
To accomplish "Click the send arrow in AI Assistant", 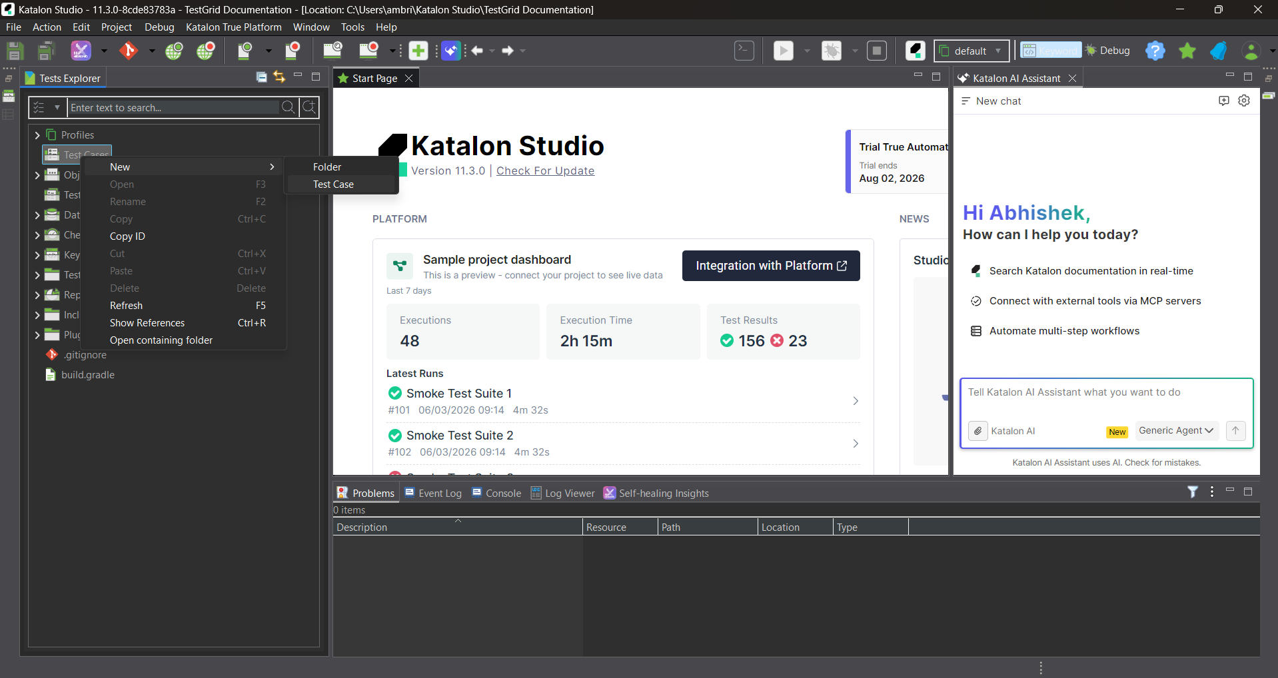I will pyautogui.click(x=1235, y=431).
